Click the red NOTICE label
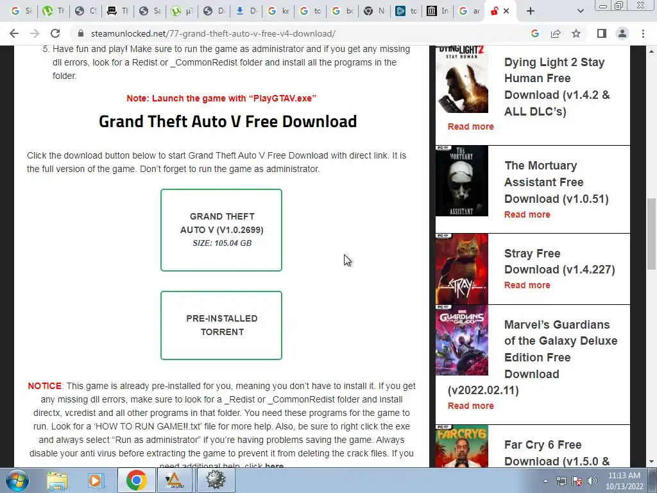657x493 pixels. click(x=44, y=386)
